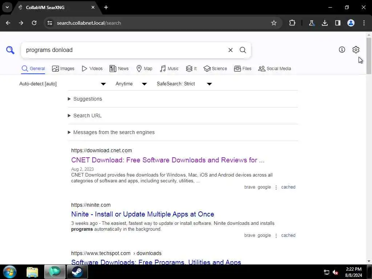Click https://download.cnet.com URL text
This screenshot has width=372, height=279.
(102, 150)
